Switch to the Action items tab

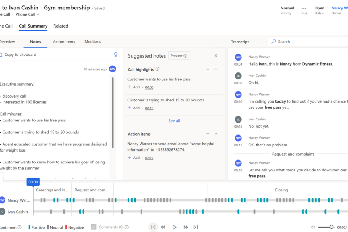coord(64,42)
